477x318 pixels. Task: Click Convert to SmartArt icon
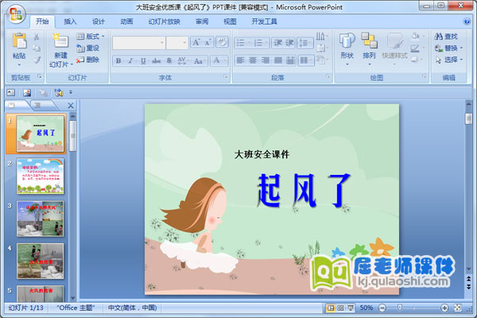[x=322, y=60]
